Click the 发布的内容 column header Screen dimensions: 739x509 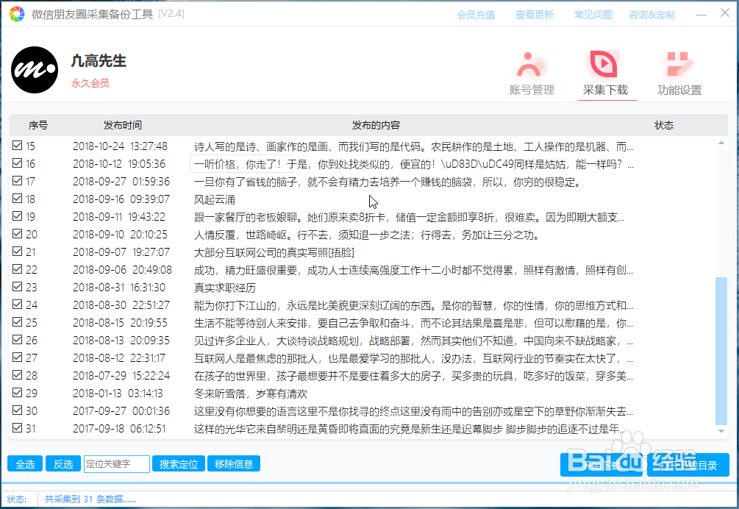pos(376,125)
